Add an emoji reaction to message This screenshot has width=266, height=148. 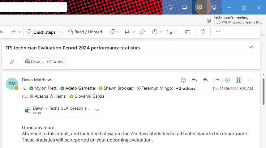pyautogui.click(x=183, y=80)
